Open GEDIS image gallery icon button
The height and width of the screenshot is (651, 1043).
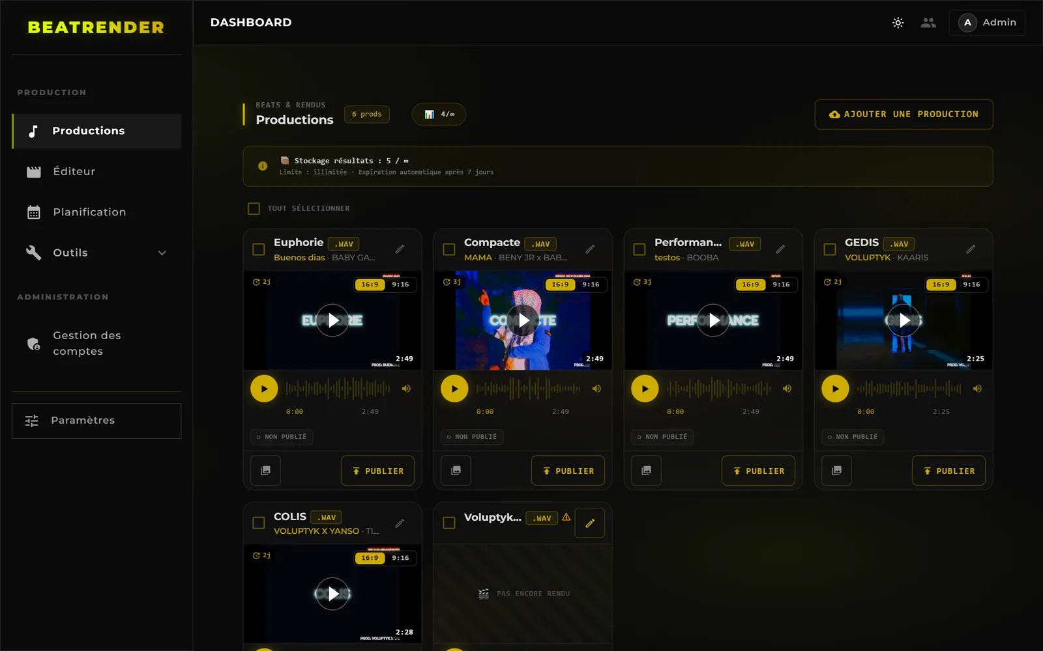(x=836, y=471)
